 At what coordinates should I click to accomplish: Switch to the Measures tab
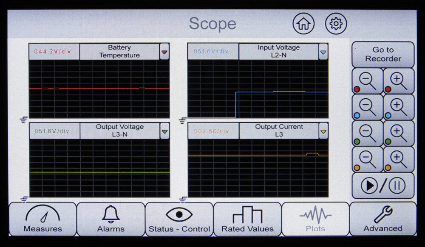point(42,219)
